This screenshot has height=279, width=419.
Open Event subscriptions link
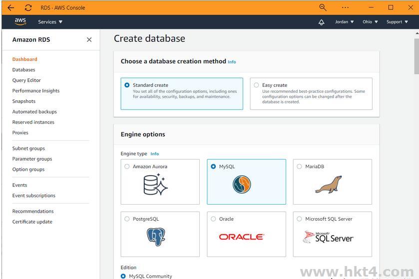pyautogui.click(x=33, y=196)
